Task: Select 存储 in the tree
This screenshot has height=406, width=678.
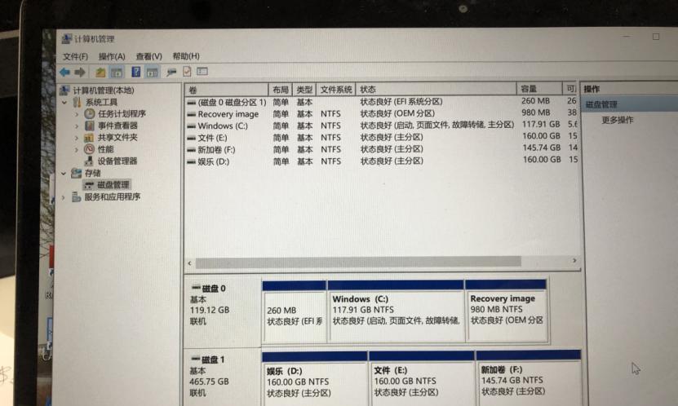Action: pos(92,173)
